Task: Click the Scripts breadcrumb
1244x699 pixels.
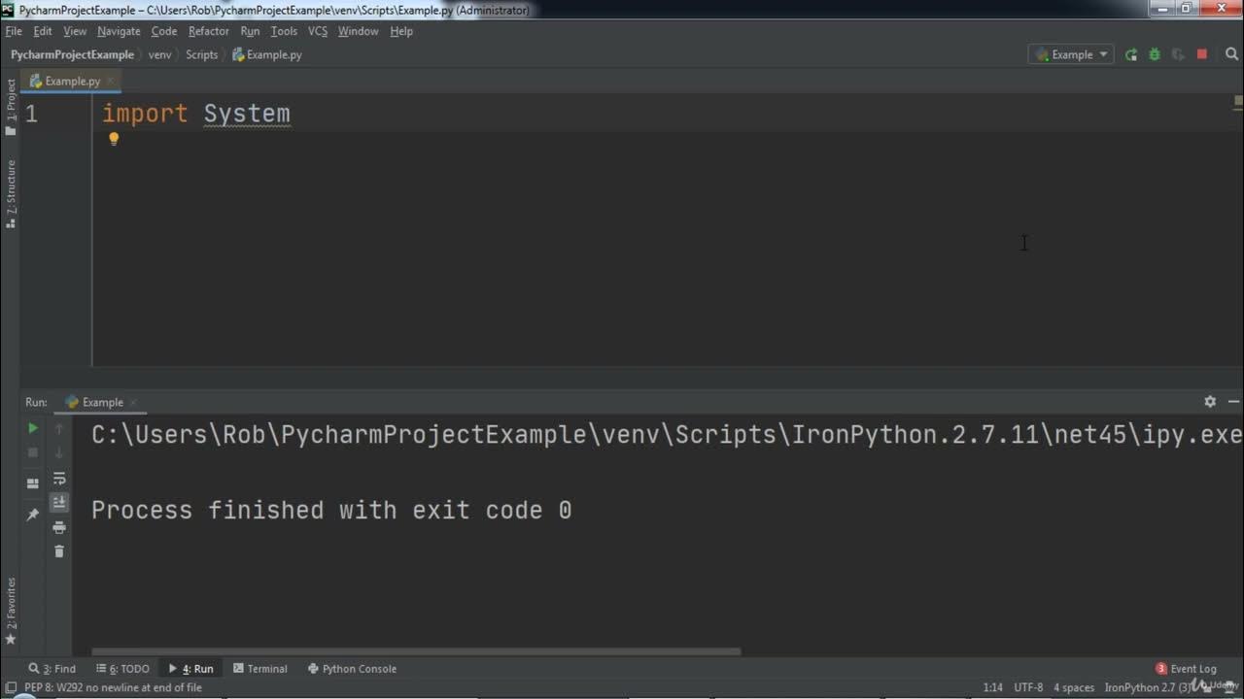Action: 201,55
